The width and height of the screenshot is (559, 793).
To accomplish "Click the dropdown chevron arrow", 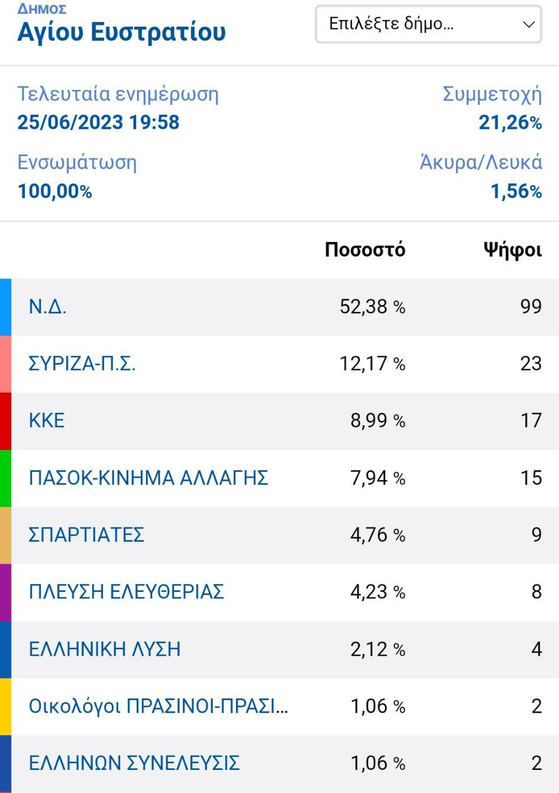I will (x=528, y=24).
